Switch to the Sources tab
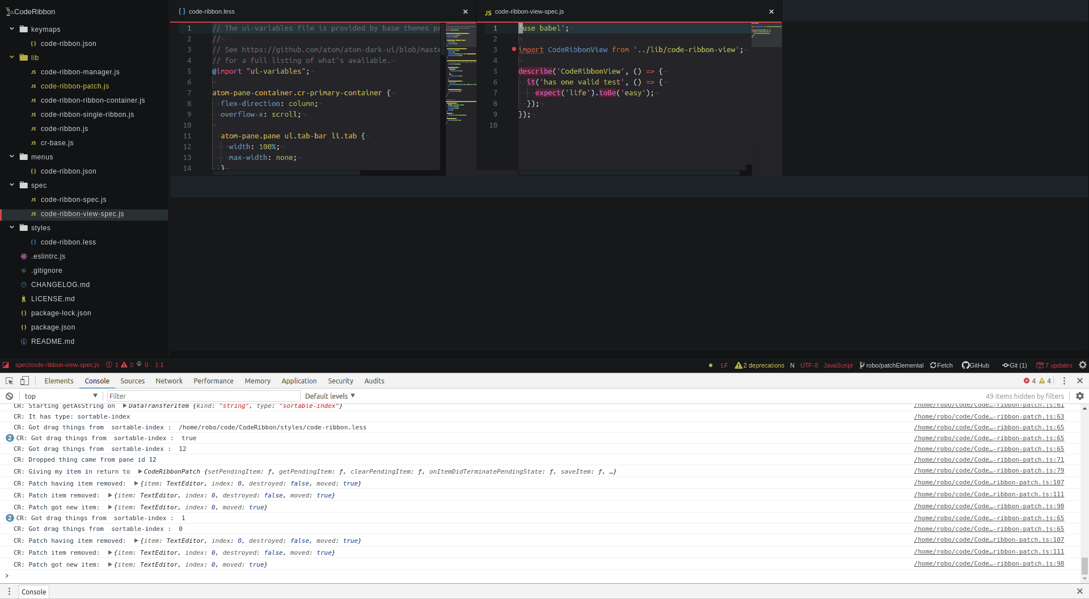The image size is (1089, 599). (132, 381)
